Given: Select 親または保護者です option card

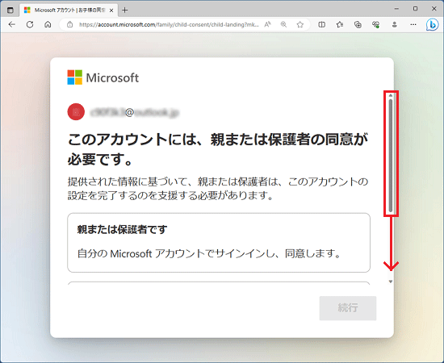Looking at the screenshot, I should click(x=219, y=243).
